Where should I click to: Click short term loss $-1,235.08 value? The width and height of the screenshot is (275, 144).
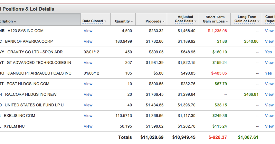point(217,31)
